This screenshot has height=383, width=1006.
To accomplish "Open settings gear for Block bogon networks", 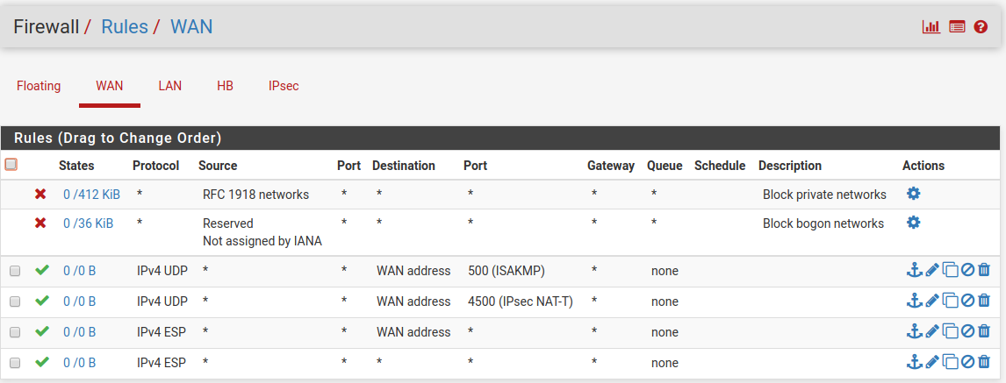I will coord(913,223).
